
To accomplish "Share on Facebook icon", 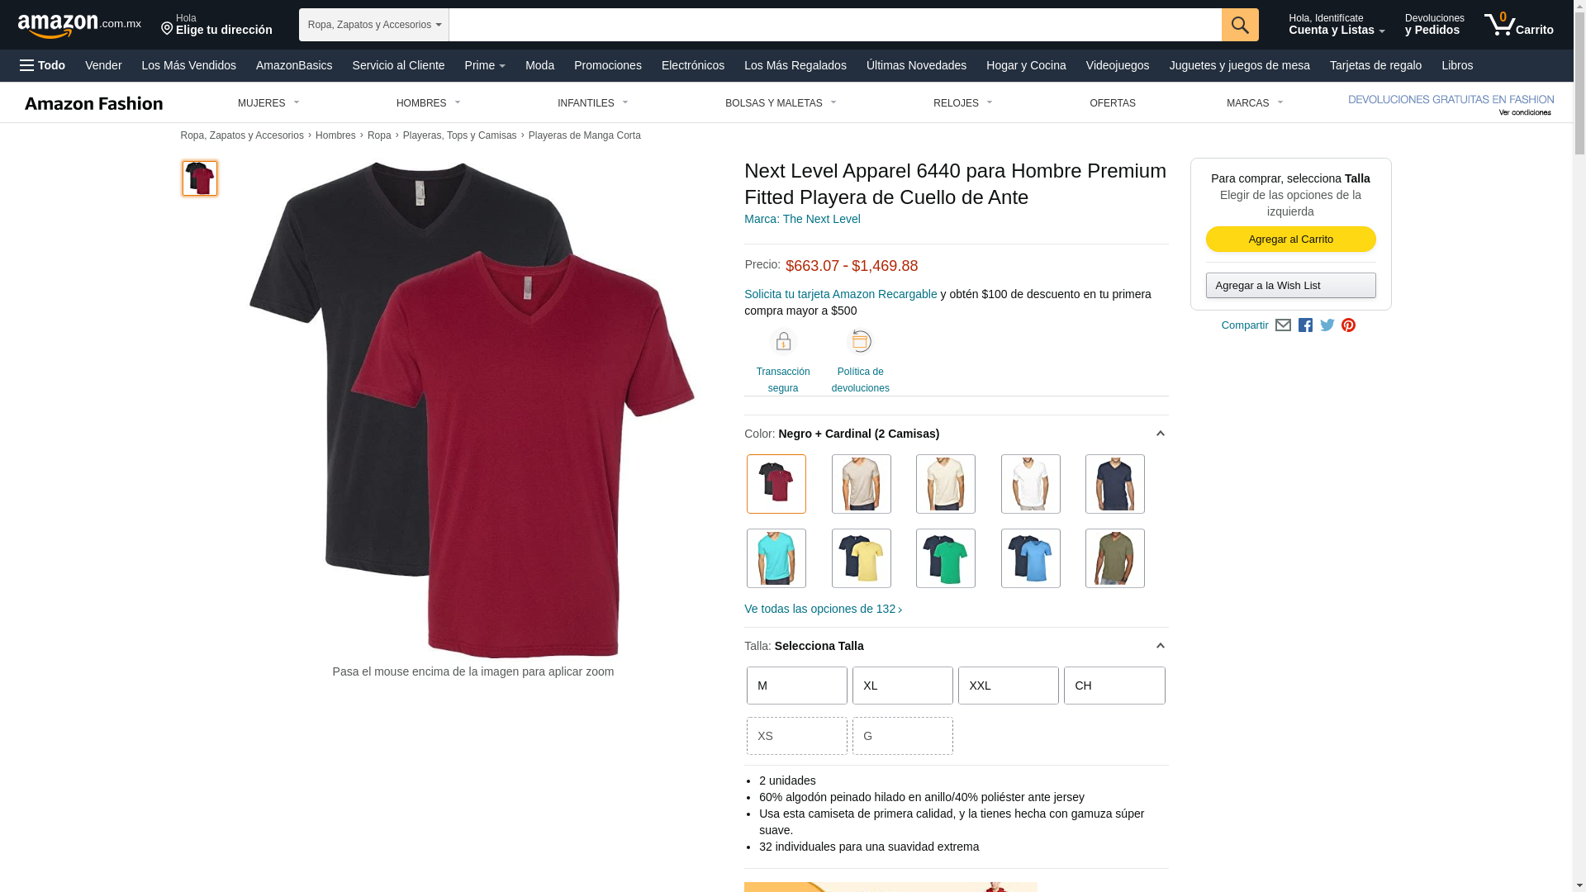I will tap(1305, 325).
